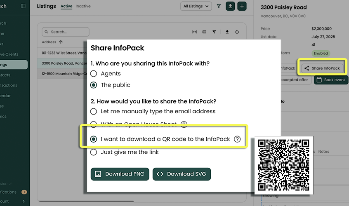Click the Download PNG button
Viewport: 349px width, 206px height.
pos(120,174)
